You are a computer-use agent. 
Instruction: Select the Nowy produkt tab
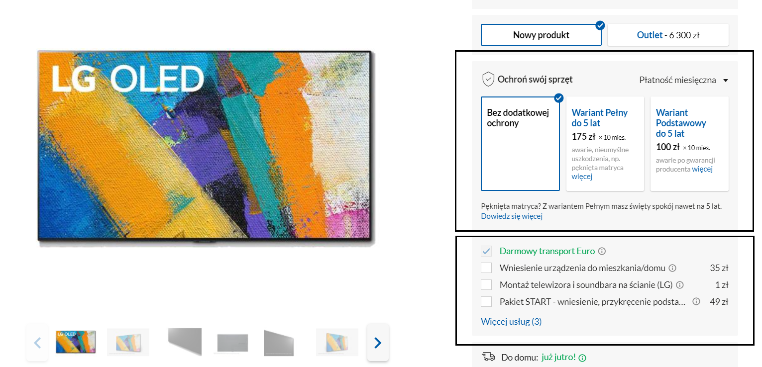coord(541,35)
